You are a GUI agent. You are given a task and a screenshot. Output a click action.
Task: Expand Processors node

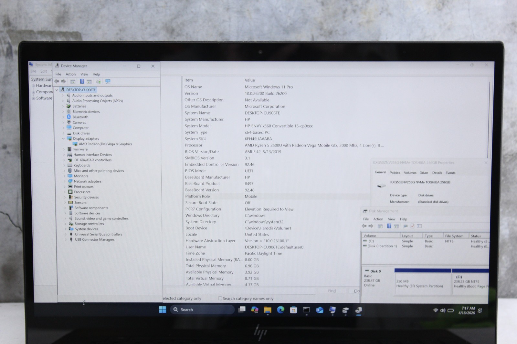65,192
